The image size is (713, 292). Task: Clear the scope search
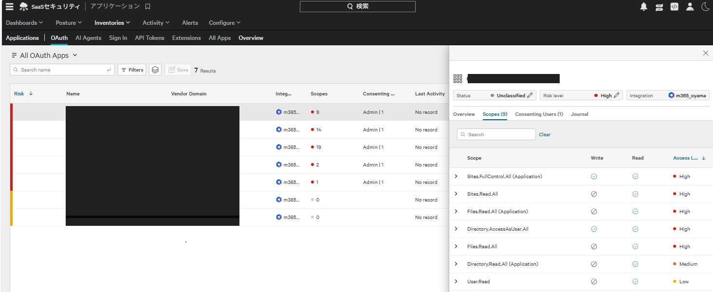pyautogui.click(x=545, y=134)
